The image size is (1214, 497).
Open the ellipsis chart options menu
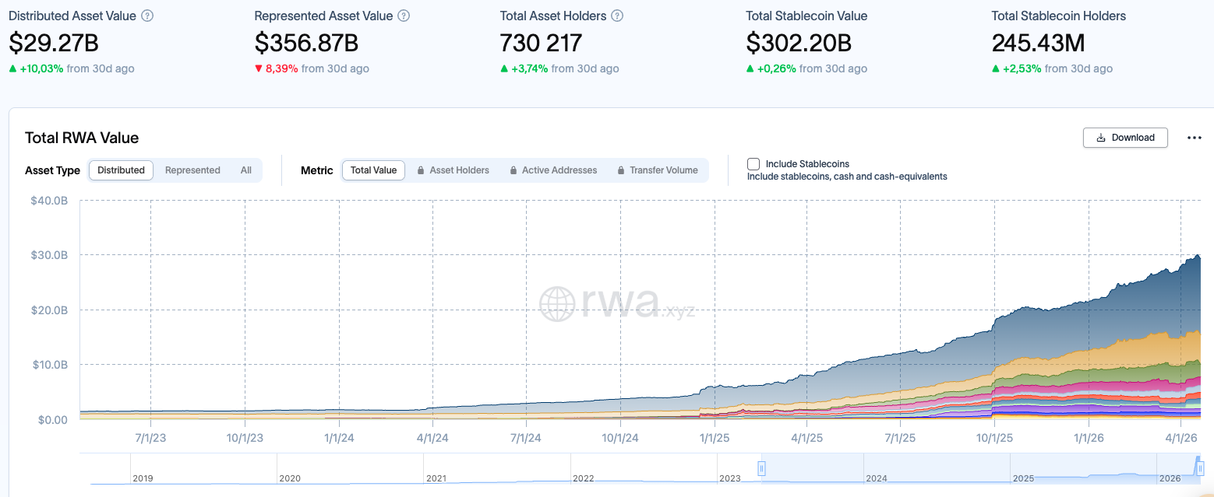tap(1194, 138)
